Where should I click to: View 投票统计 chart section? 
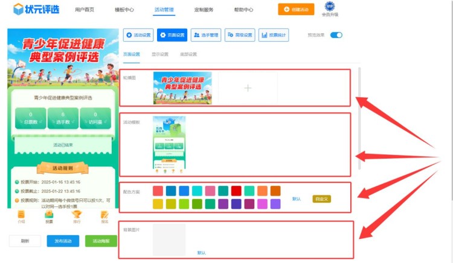tap(274, 35)
